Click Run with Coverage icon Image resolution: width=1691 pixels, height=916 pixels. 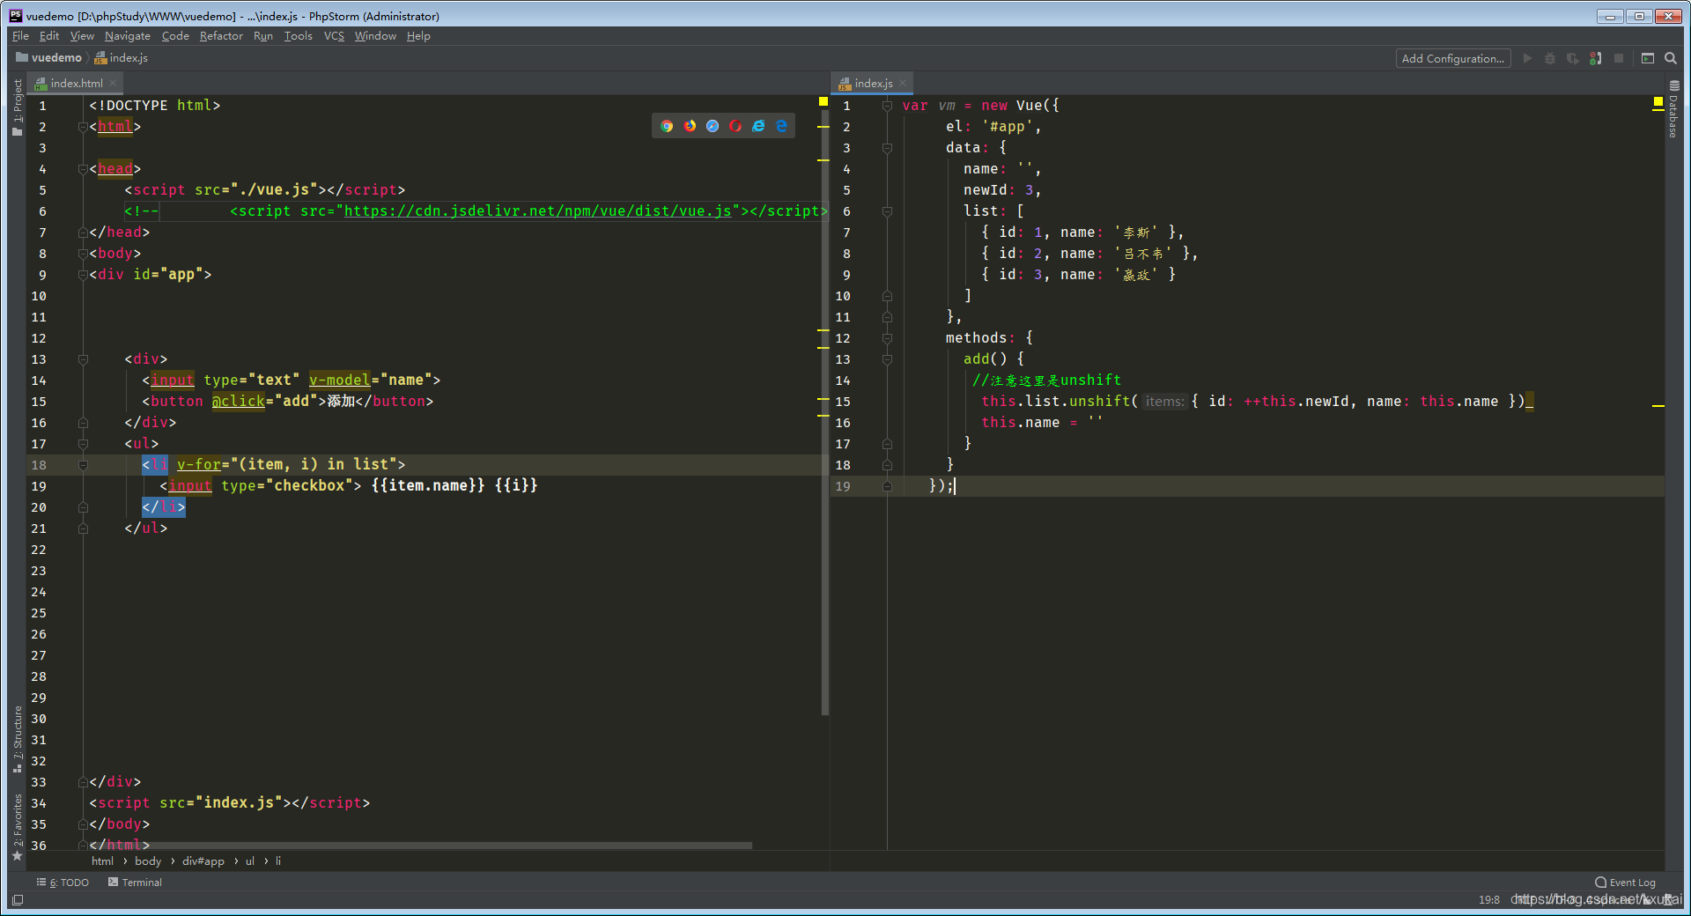(x=1573, y=58)
